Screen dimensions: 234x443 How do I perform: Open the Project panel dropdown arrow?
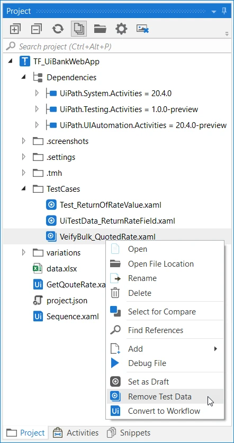coord(214,12)
